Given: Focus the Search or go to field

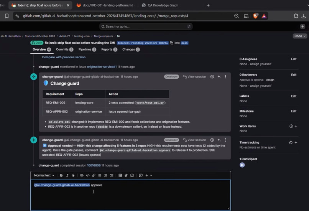Looking at the screenshot, I should [x=146, y=26].
